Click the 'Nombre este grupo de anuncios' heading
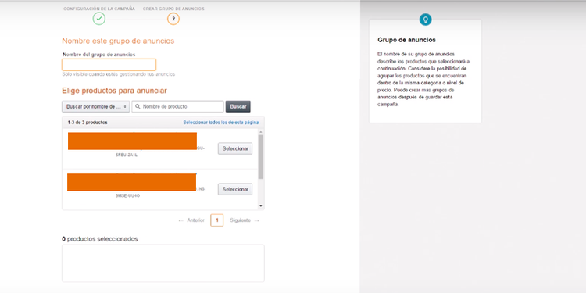Viewport: 586px width, 293px height. click(118, 41)
